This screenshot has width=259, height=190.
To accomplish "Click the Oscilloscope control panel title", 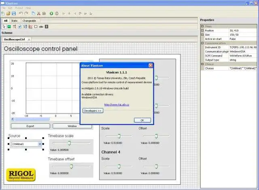I will point(40,49).
